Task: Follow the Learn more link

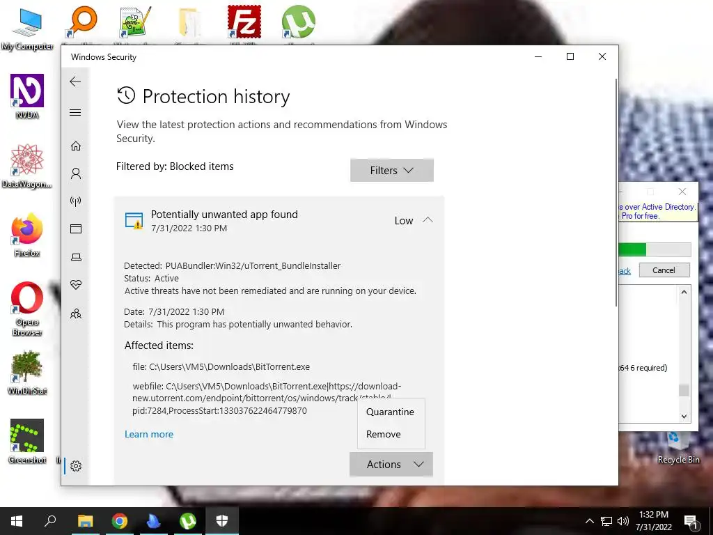Action: click(149, 434)
